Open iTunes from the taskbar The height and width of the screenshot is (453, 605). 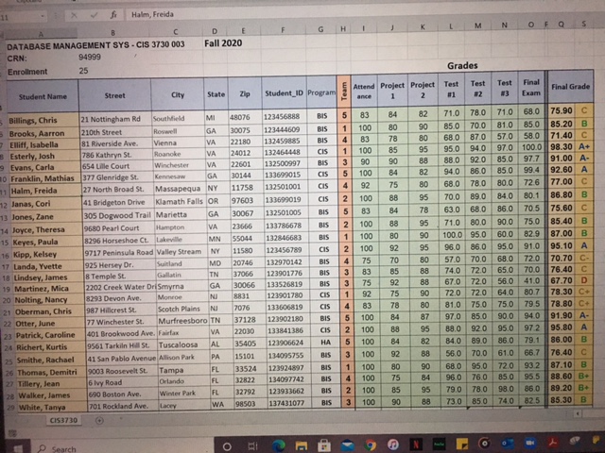tap(393, 445)
